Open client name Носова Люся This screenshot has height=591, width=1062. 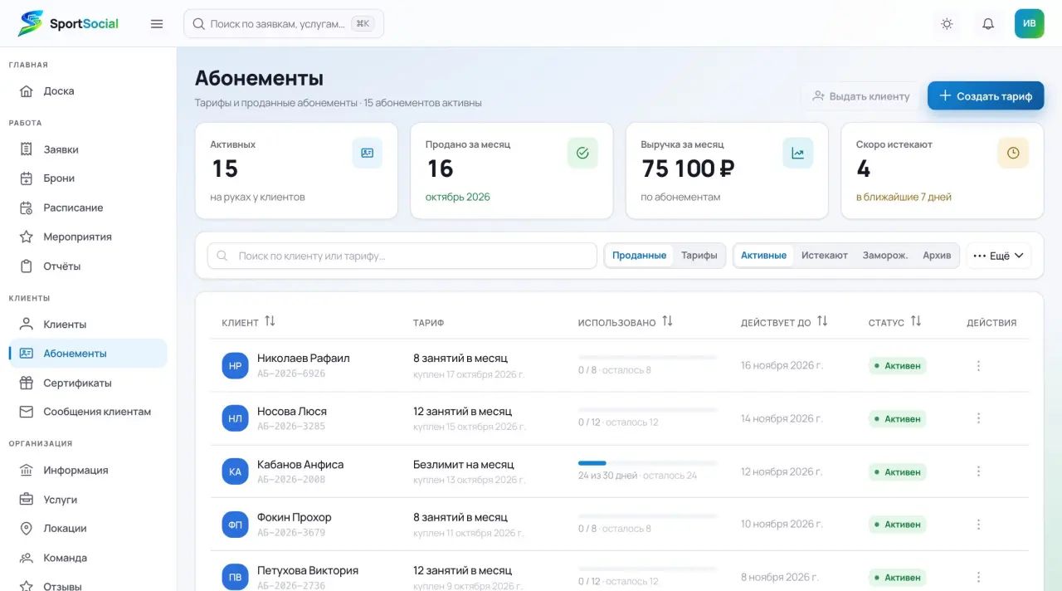[292, 412]
